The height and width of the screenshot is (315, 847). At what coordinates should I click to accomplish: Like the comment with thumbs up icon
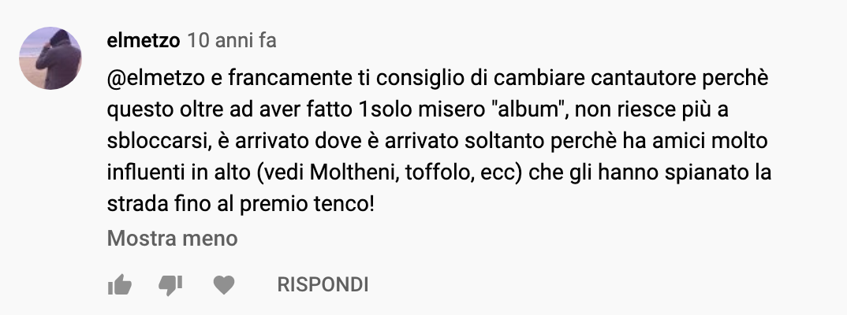pyautogui.click(x=119, y=284)
